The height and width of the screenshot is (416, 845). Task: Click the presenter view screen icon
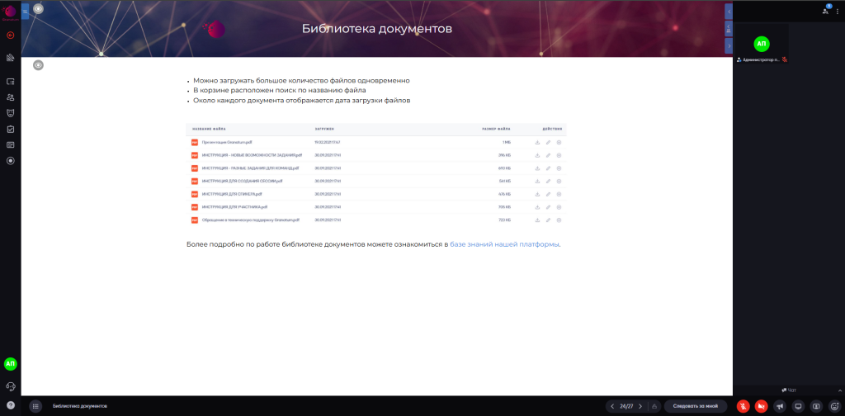point(816,406)
